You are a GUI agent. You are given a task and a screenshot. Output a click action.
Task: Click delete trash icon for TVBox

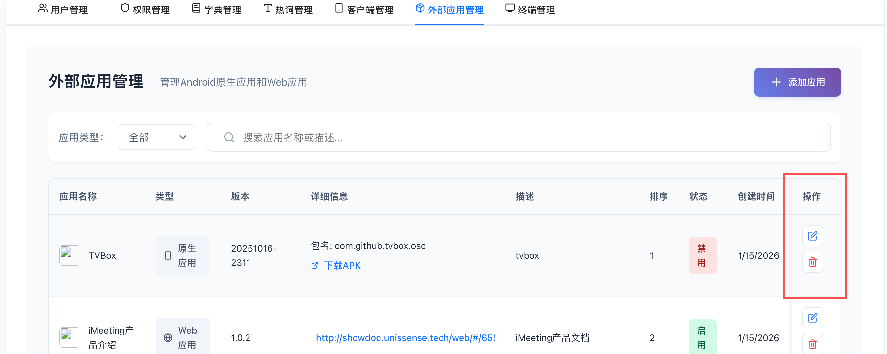point(812,262)
